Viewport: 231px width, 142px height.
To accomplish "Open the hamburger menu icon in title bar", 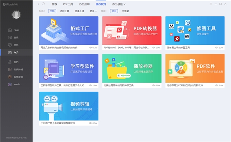I will click(211, 4).
